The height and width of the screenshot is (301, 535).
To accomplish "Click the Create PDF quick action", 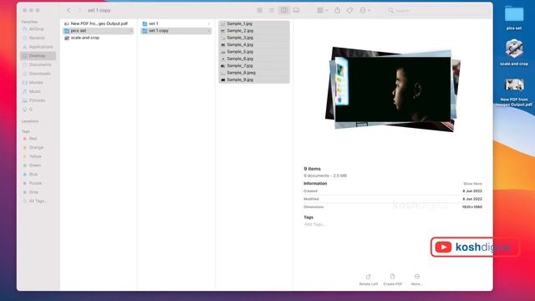I will point(393,279).
